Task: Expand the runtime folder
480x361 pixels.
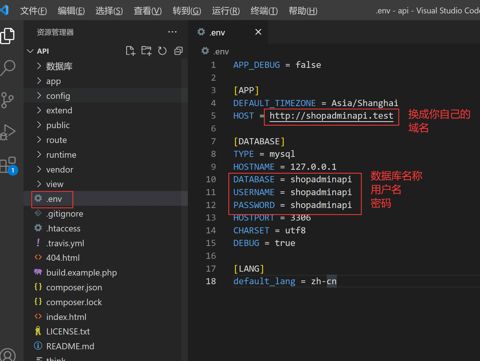Action: pos(39,154)
